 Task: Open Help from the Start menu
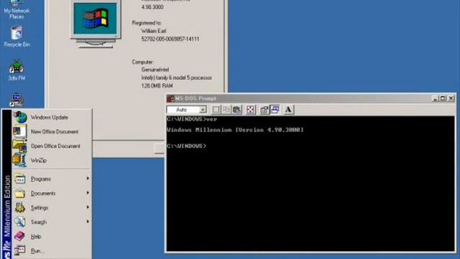[52, 237]
